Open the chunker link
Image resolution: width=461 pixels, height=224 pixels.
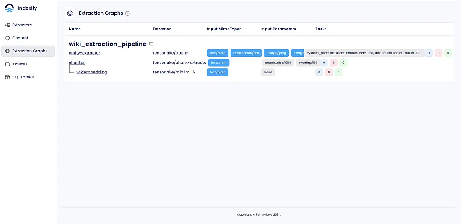[77, 63]
